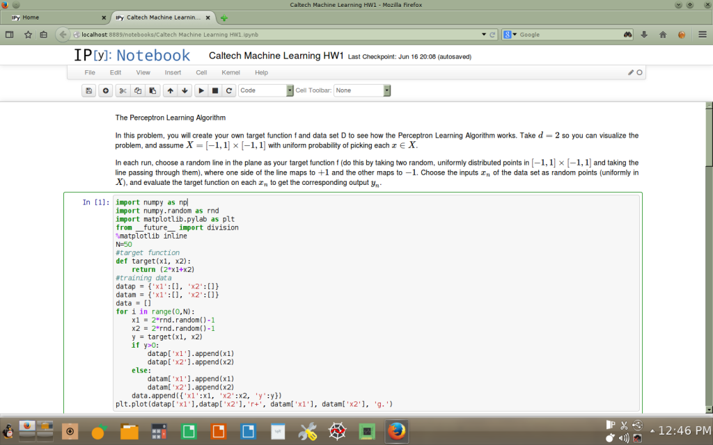Viewport: 713px width, 445px height.
Task: Open a new browser tab
Action: click(x=224, y=17)
